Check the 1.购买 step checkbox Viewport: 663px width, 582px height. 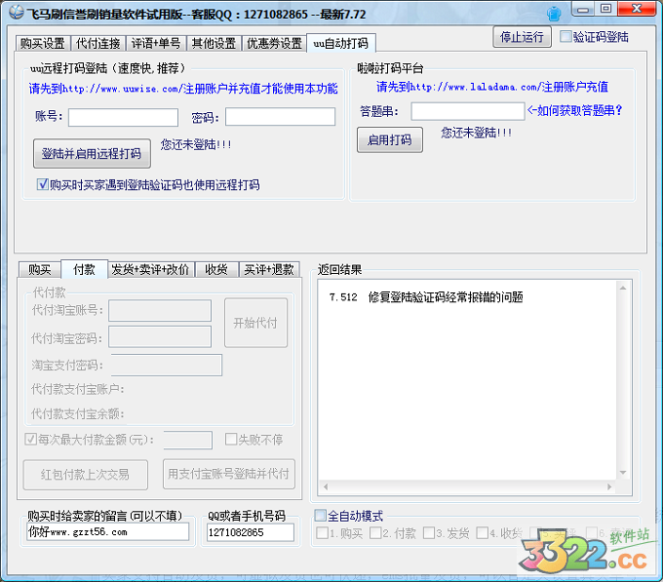[322, 533]
